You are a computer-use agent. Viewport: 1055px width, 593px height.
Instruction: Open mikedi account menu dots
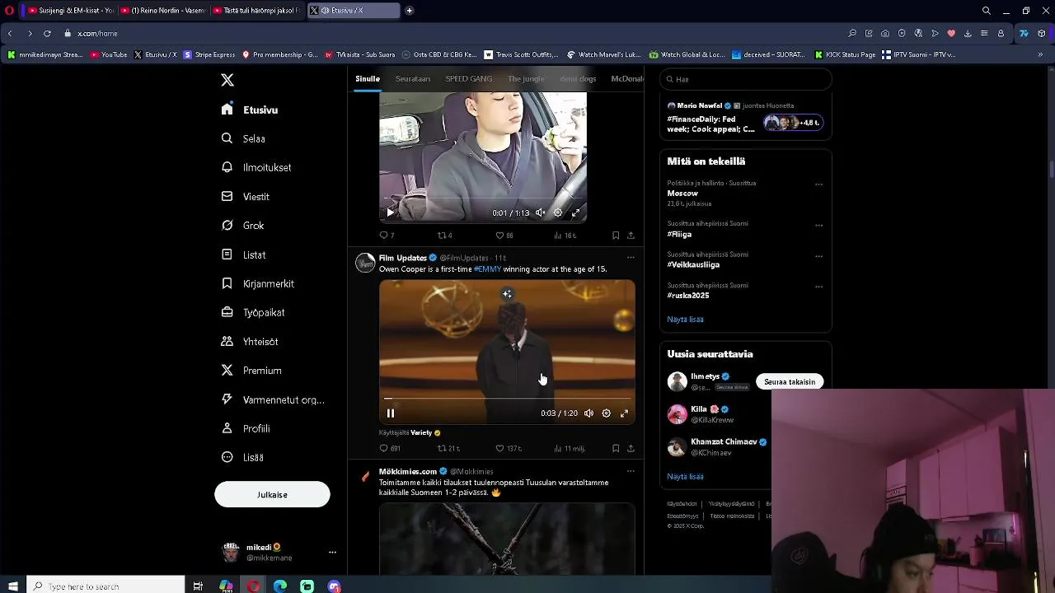coord(332,552)
